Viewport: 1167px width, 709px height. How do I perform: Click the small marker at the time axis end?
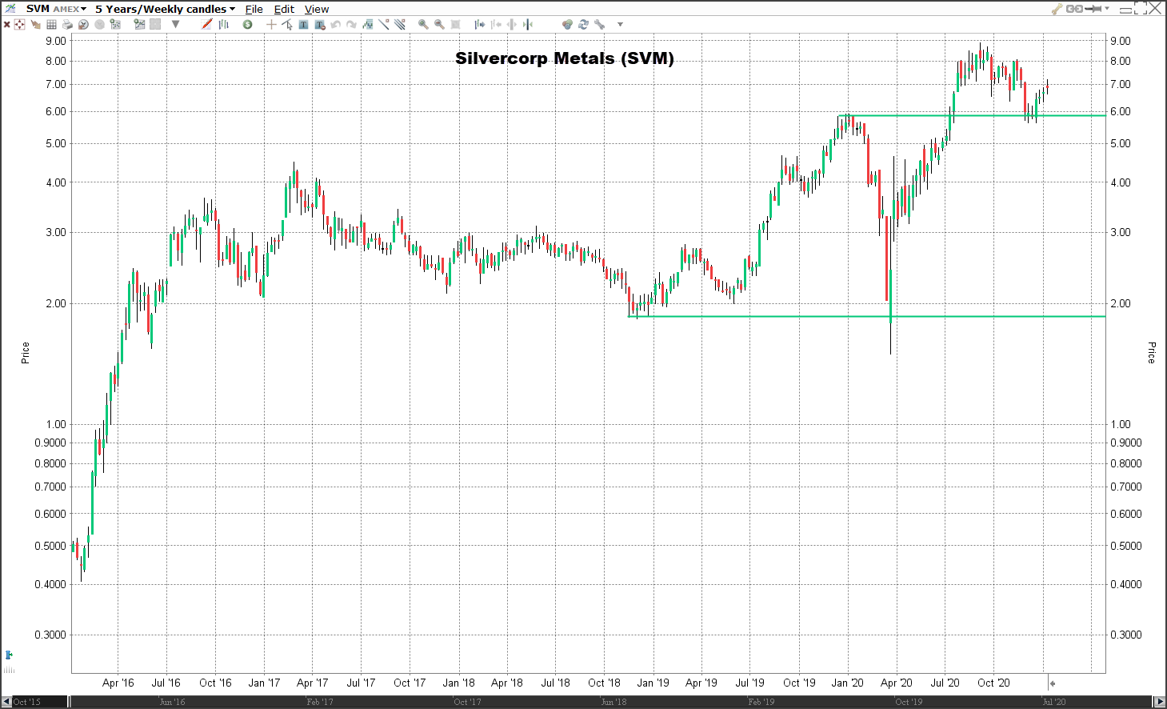tap(1053, 683)
